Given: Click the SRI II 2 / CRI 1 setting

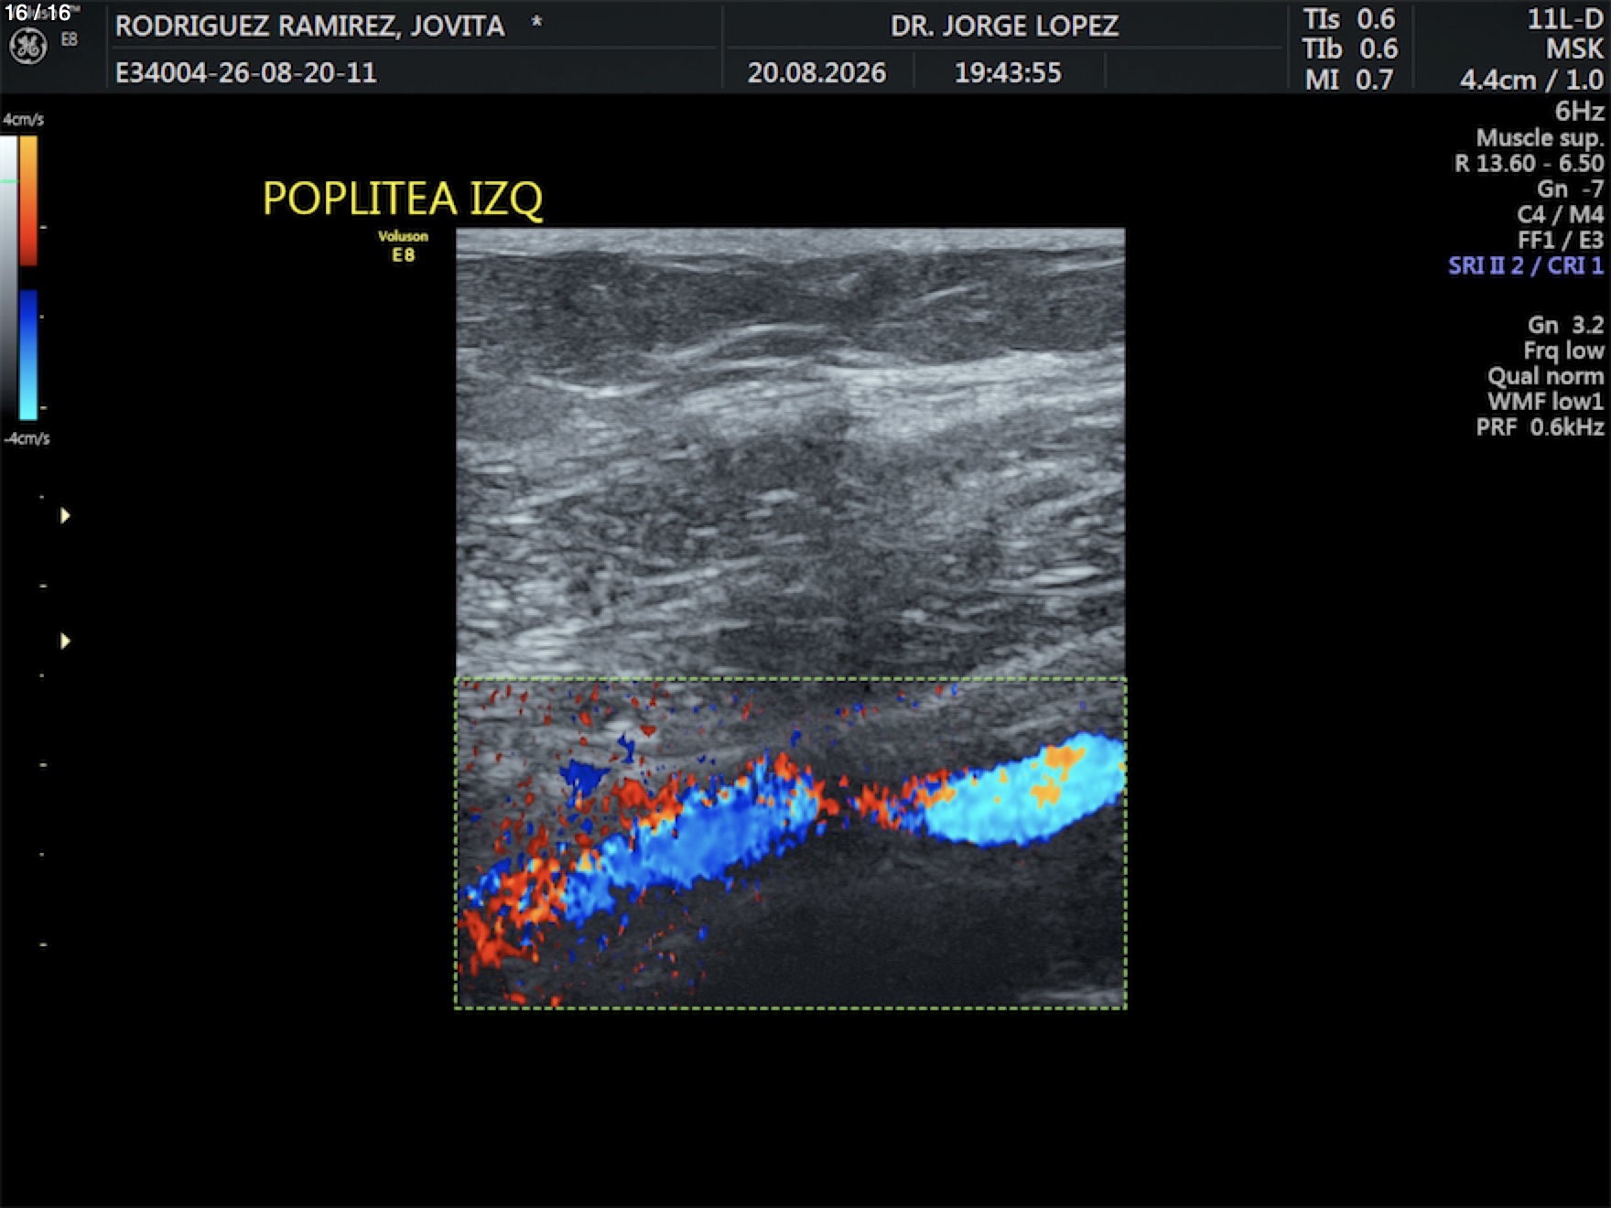Looking at the screenshot, I should 1526,265.
